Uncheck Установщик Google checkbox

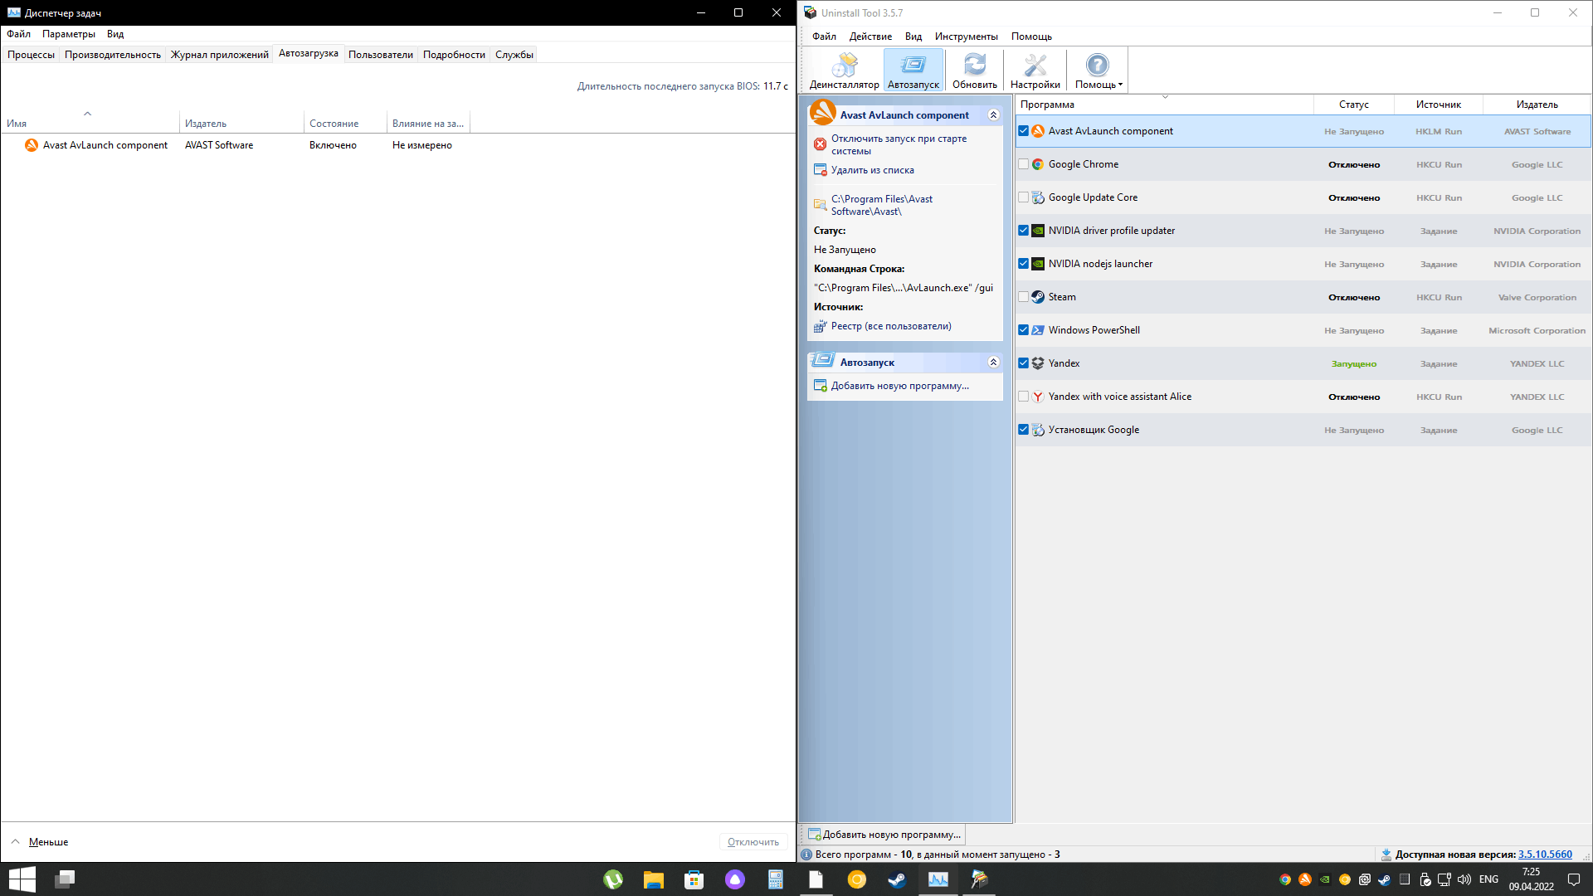(1023, 430)
